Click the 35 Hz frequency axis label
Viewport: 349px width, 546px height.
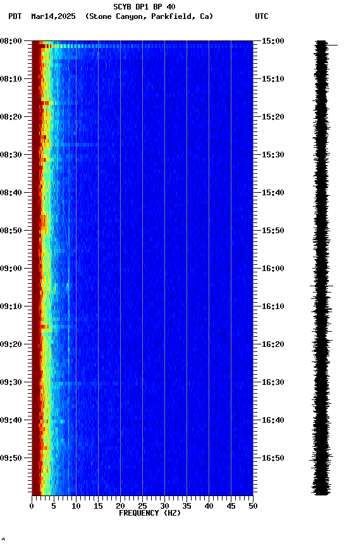click(x=187, y=506)
